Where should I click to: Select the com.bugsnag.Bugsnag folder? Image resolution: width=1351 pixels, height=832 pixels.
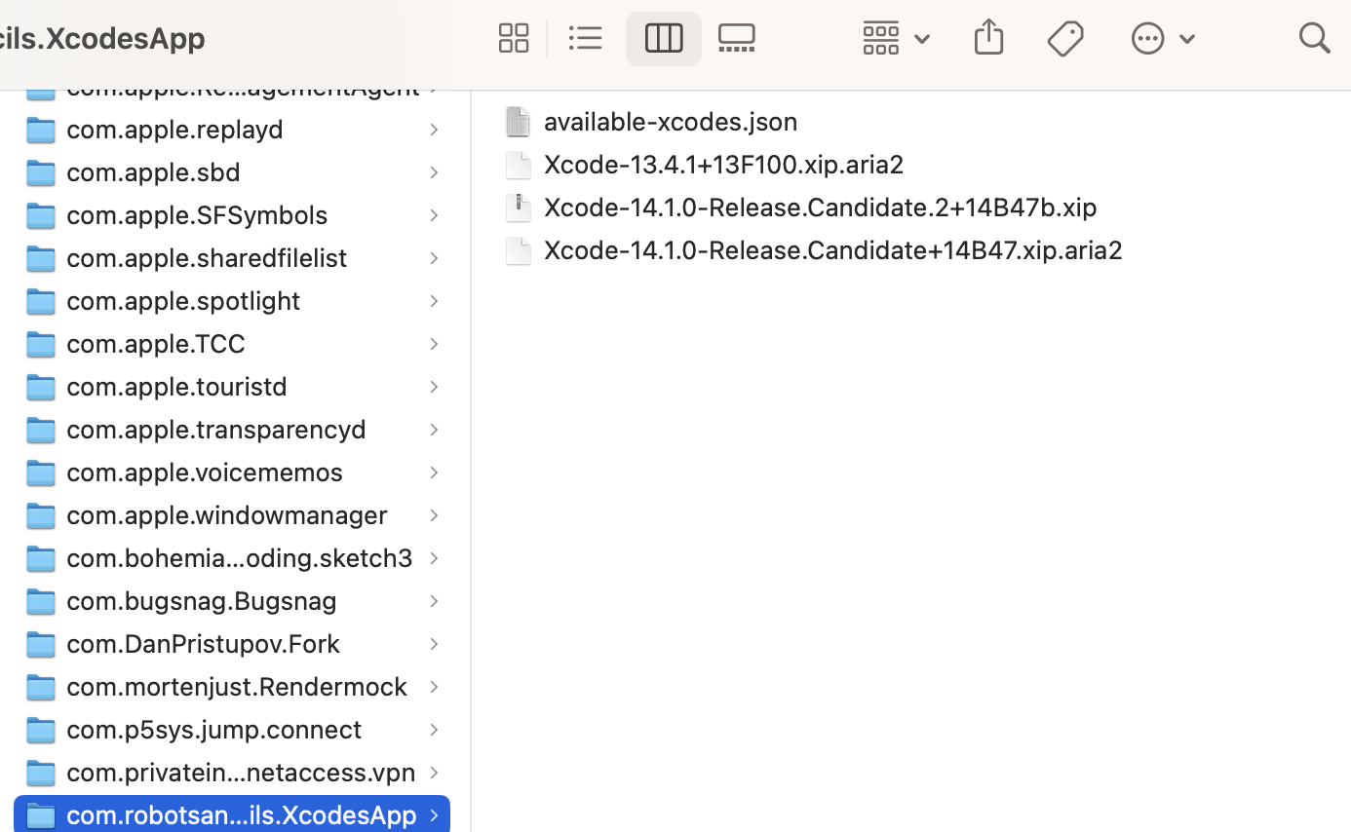click(201, 600)
